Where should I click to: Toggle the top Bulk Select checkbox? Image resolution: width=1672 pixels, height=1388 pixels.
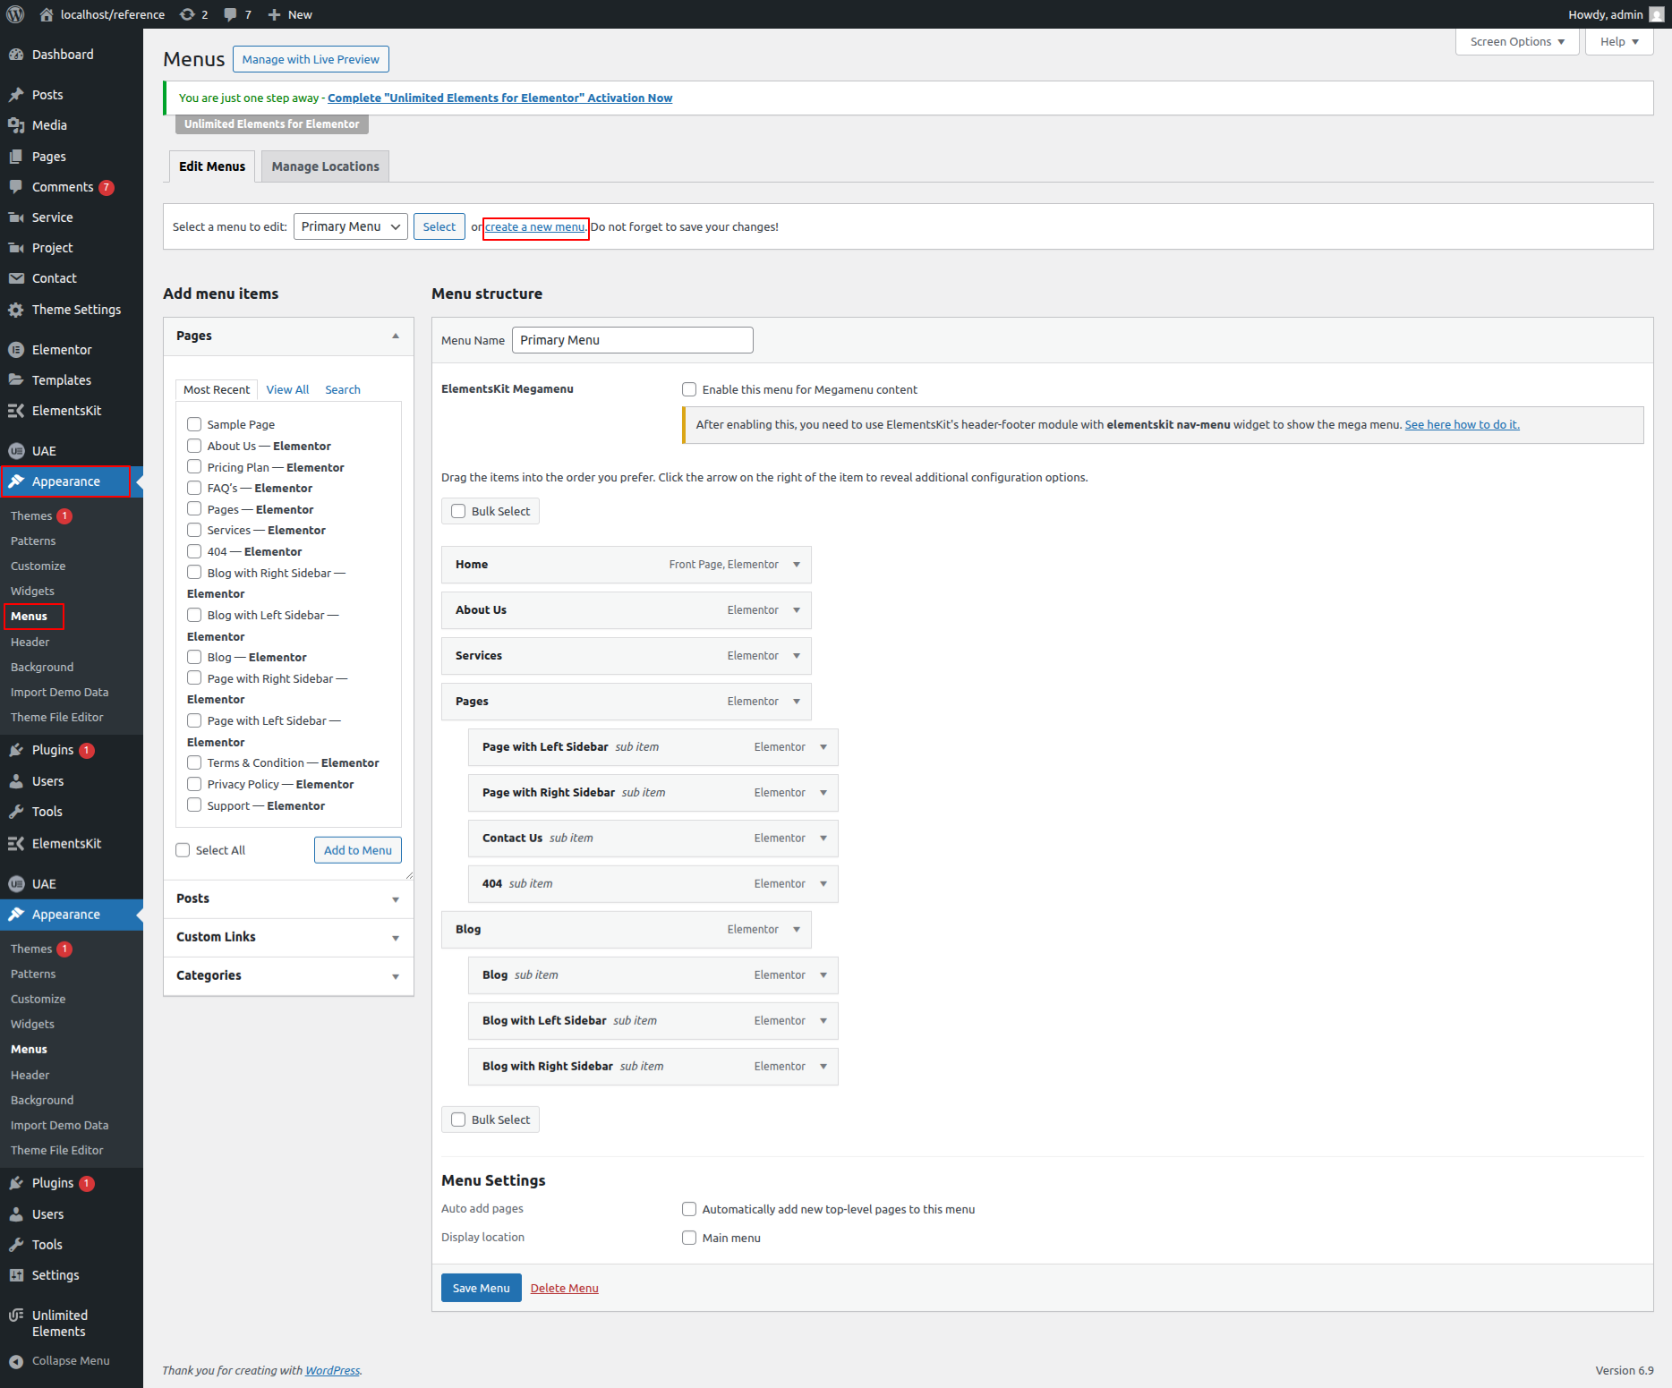(x=458, y=511)
